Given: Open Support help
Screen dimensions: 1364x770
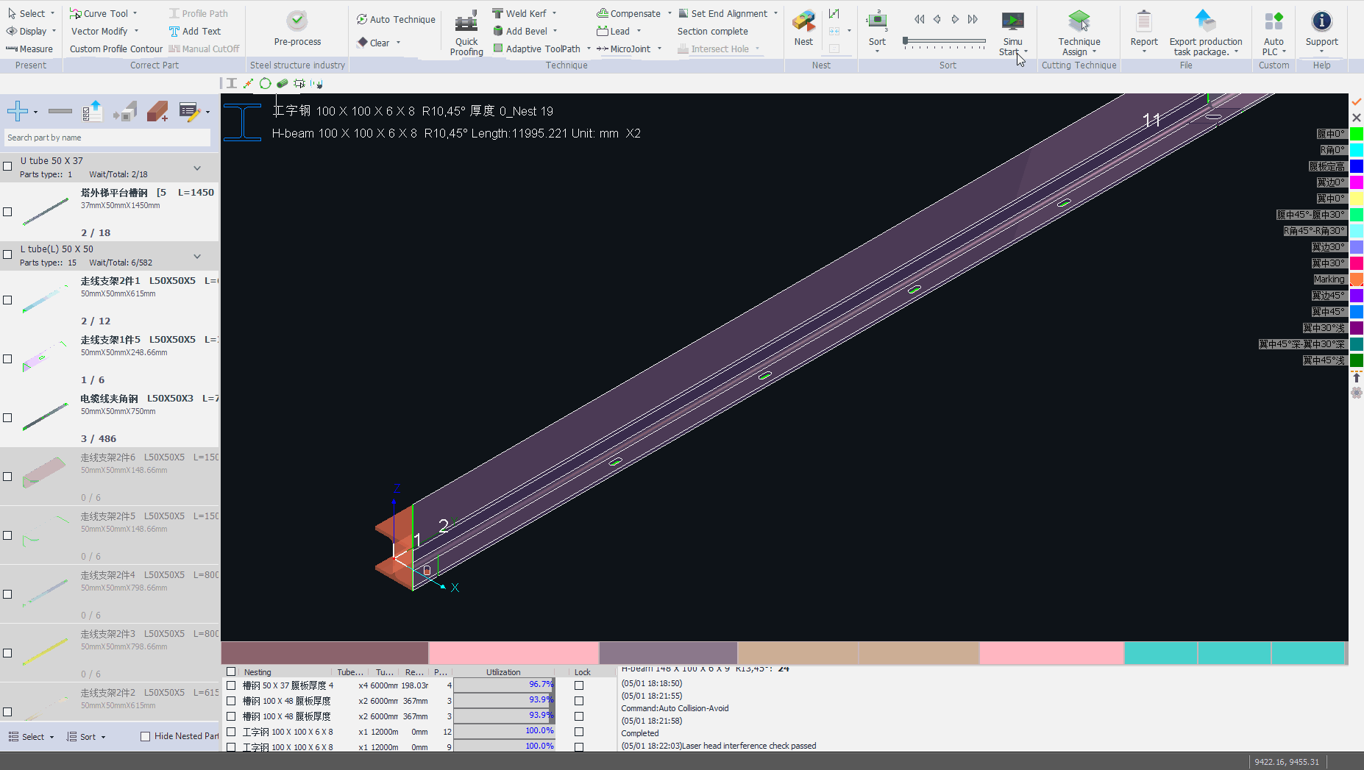Looking at the screenshot, I should [x=1321, y=29].
